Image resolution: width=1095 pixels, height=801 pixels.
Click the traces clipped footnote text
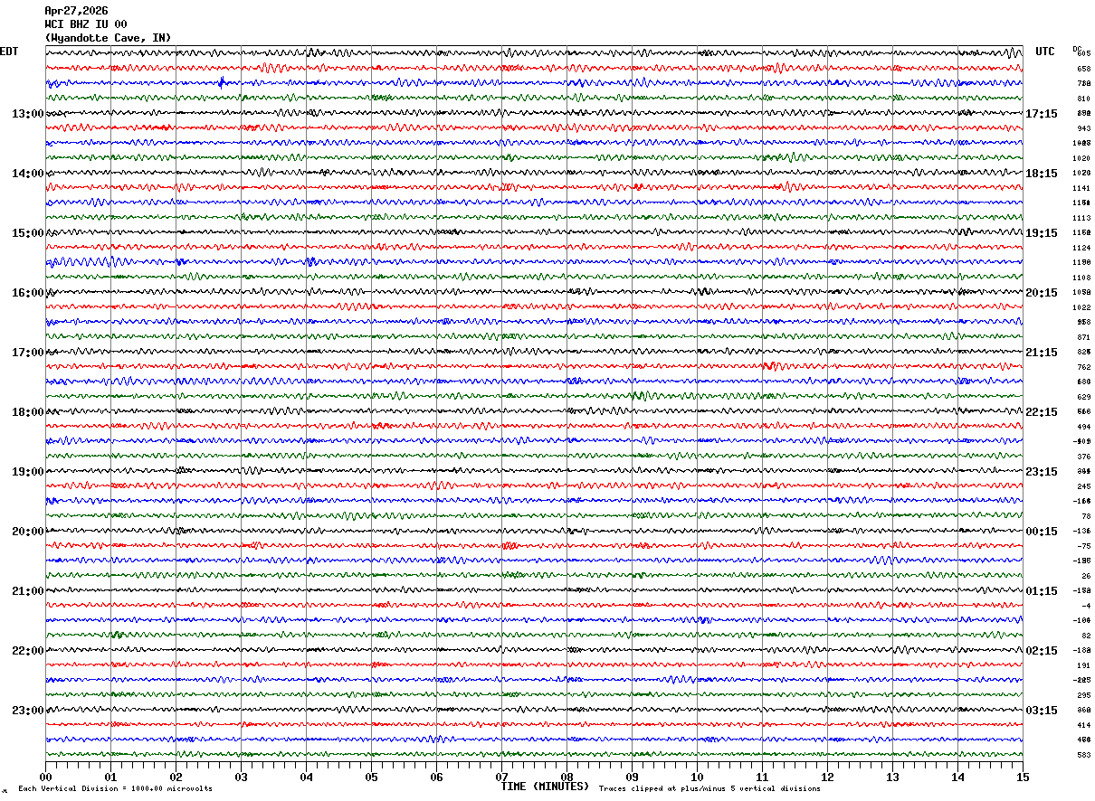[x=709, y=789]
